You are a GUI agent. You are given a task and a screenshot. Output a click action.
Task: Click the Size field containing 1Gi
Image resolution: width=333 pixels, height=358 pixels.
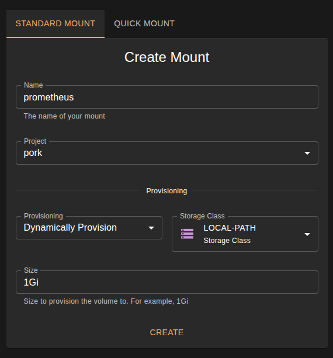[167, 282]
